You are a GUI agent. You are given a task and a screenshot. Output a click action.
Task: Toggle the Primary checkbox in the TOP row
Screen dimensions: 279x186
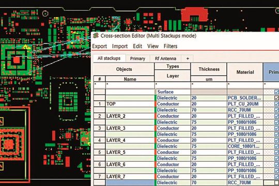click(x=276, y=104)
